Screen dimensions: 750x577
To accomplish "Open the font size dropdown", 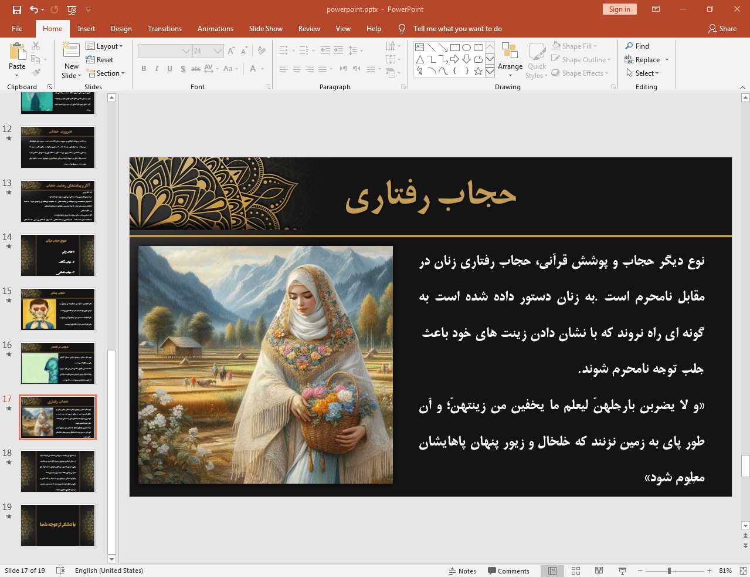I will (218, 50).
